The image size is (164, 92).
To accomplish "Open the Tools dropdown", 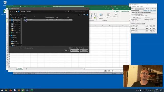I will click(x=67, y=51).
